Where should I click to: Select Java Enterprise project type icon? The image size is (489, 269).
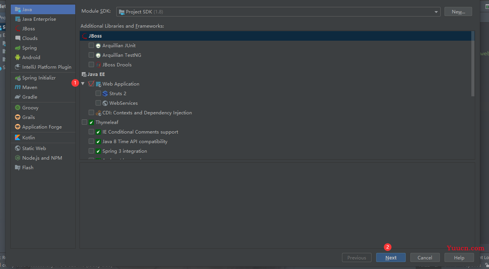click(x=18, y=19)
